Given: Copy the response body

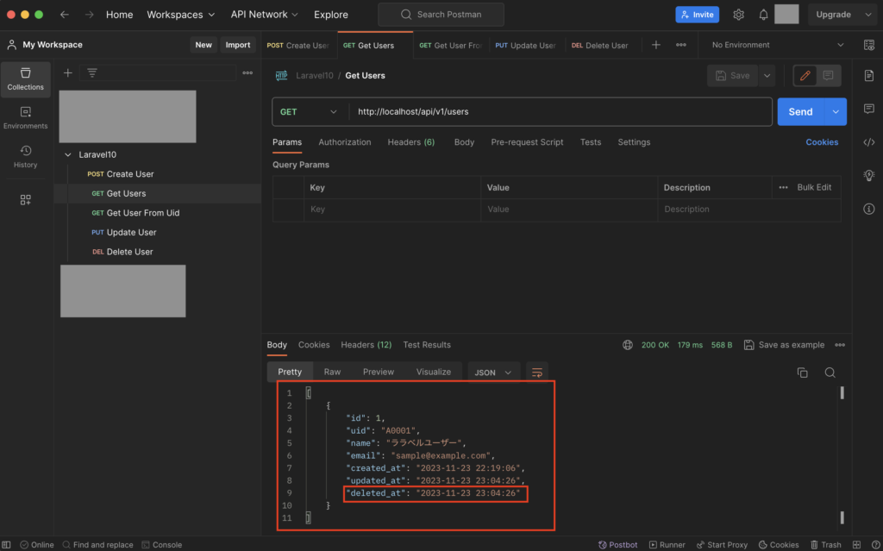Looking at the screenshot, I should coord(802,372).
